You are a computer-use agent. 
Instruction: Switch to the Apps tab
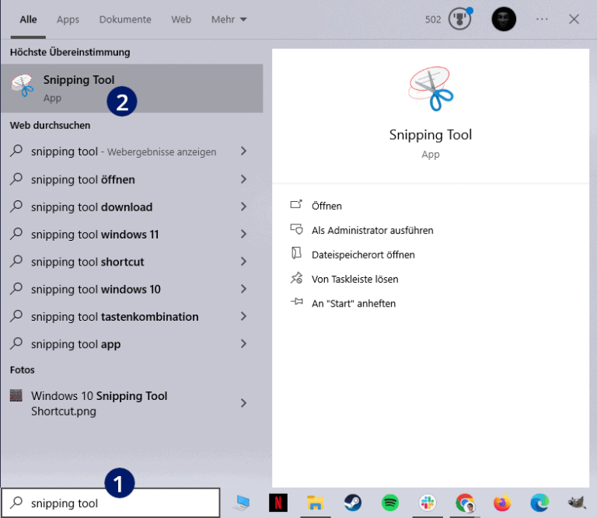coord(68,19)
